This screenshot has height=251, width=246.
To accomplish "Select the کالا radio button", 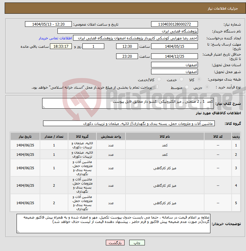I will tap(199, 79).
